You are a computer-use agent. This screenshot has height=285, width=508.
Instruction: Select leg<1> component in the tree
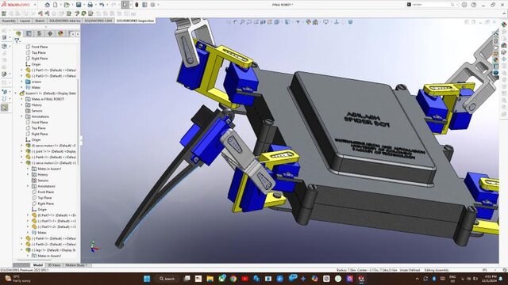51,250
